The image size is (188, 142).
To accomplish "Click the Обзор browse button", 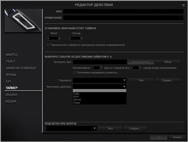I will pyautogui.click(x=168, y=62).
